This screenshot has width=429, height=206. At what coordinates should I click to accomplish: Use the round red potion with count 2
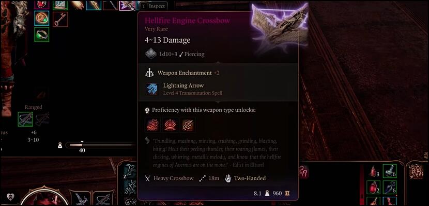[x=374, y=187]
